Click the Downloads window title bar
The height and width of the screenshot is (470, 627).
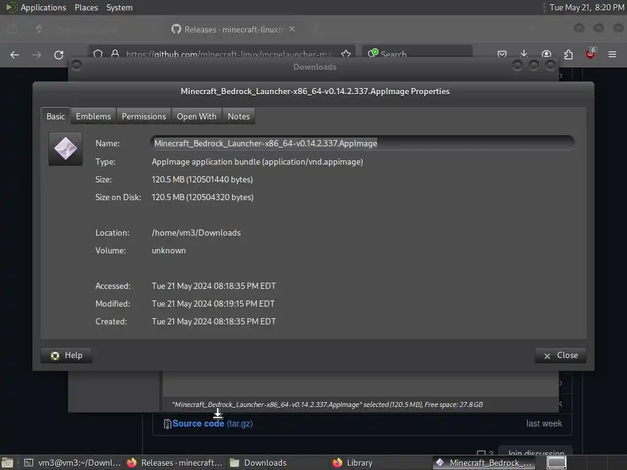pos(314,67)
